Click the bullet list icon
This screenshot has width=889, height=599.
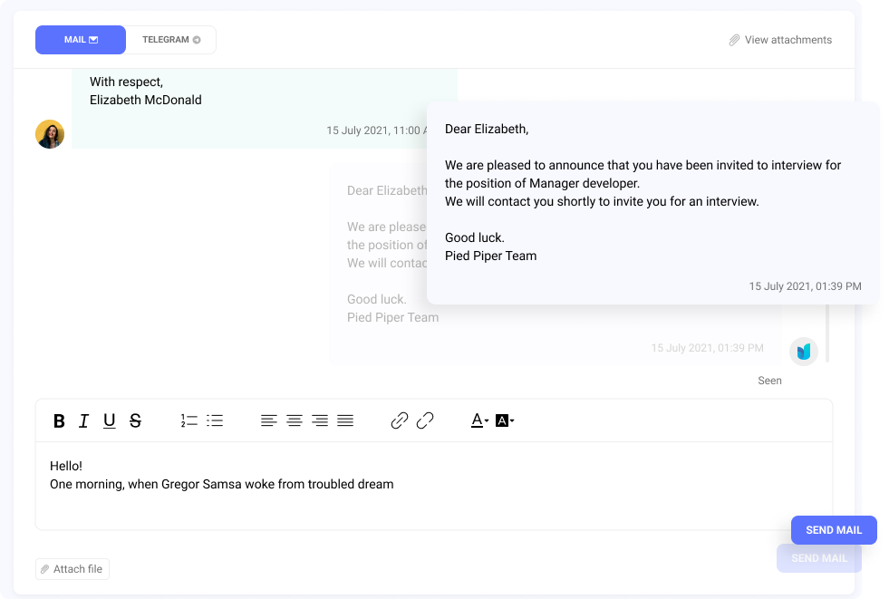coord(215,420)
